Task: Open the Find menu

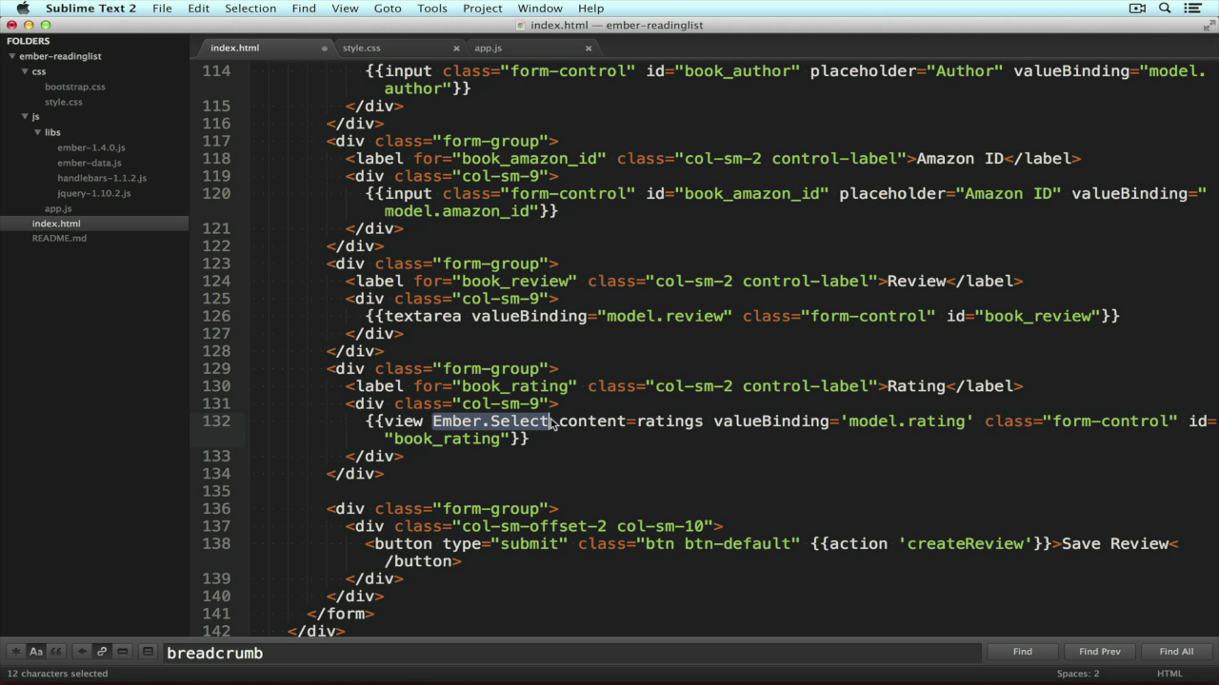Action: click(304, 9)
